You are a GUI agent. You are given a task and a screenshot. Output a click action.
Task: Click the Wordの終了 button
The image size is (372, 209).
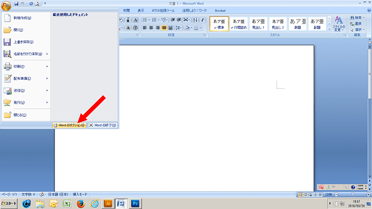(x=103, y=125)
